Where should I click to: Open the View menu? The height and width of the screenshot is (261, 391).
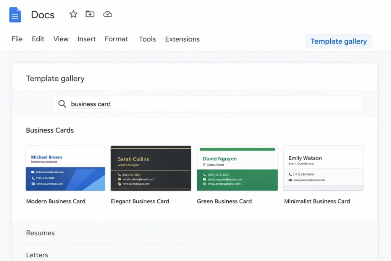coord(61,39)
